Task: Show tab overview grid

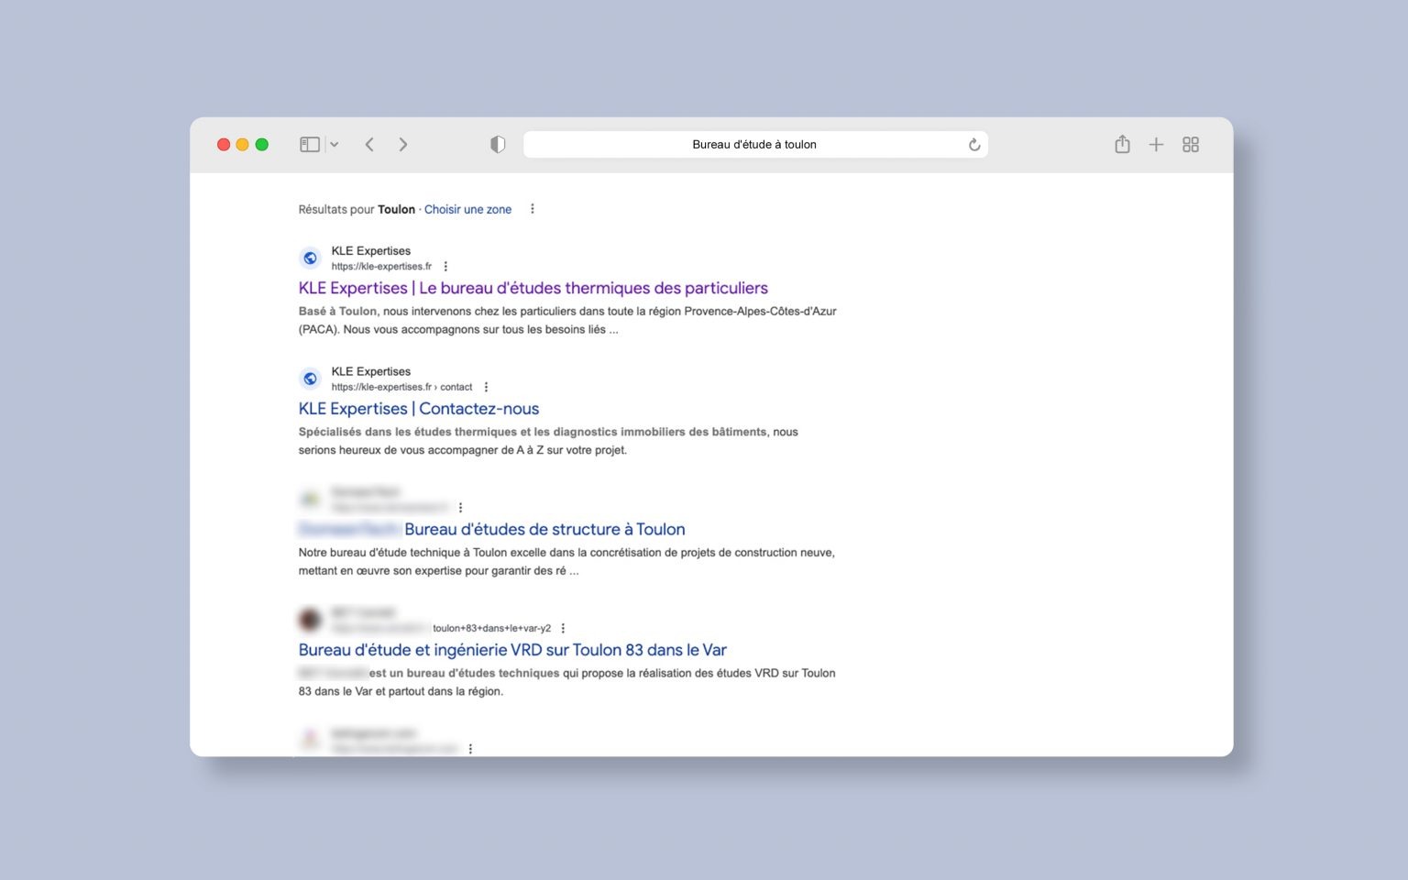Action: point(1191,145)
